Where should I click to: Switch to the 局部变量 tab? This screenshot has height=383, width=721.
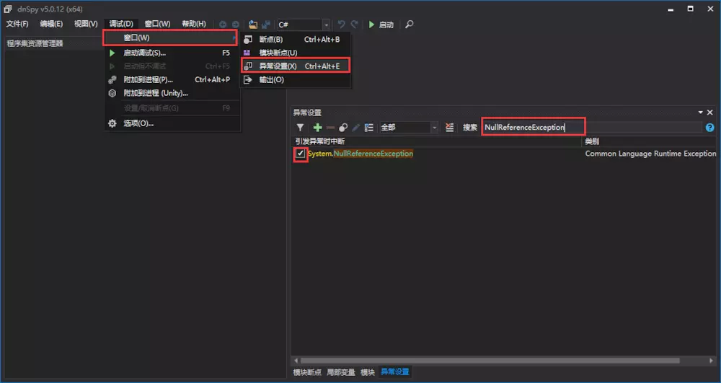pyautogui.click(x=341, y=372)
